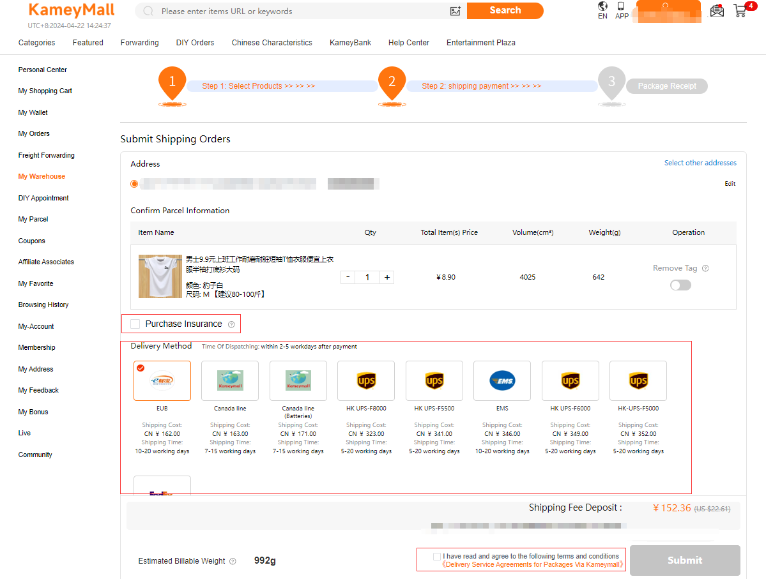Open the Categories menu
The width and height of the screenshot is (766, 579).
coord(36,43)
